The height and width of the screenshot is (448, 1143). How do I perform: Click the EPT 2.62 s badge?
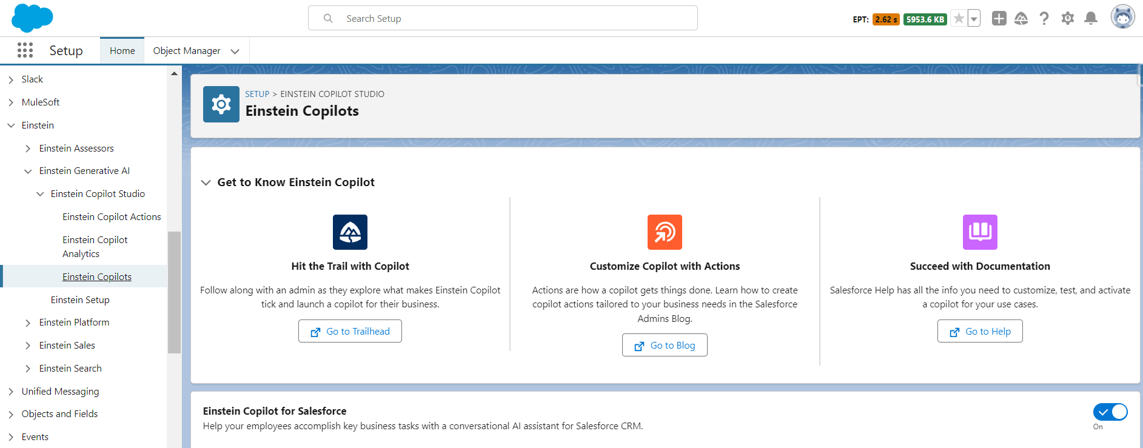click(x=886, y=19)
